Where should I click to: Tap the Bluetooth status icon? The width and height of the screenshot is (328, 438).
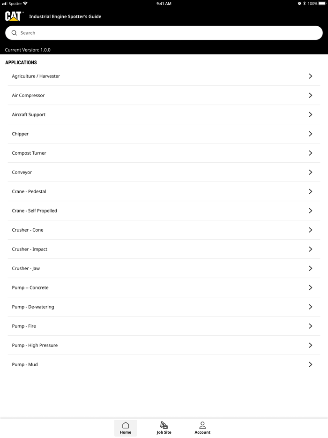(304, 3)
